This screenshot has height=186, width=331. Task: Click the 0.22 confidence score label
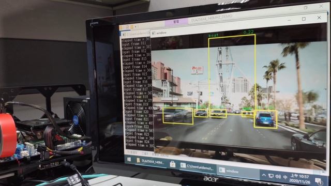(248, 32)
